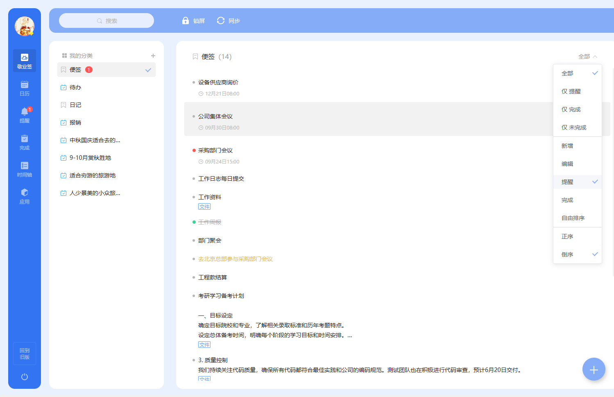Open the user avatar profile

point(25,26)
